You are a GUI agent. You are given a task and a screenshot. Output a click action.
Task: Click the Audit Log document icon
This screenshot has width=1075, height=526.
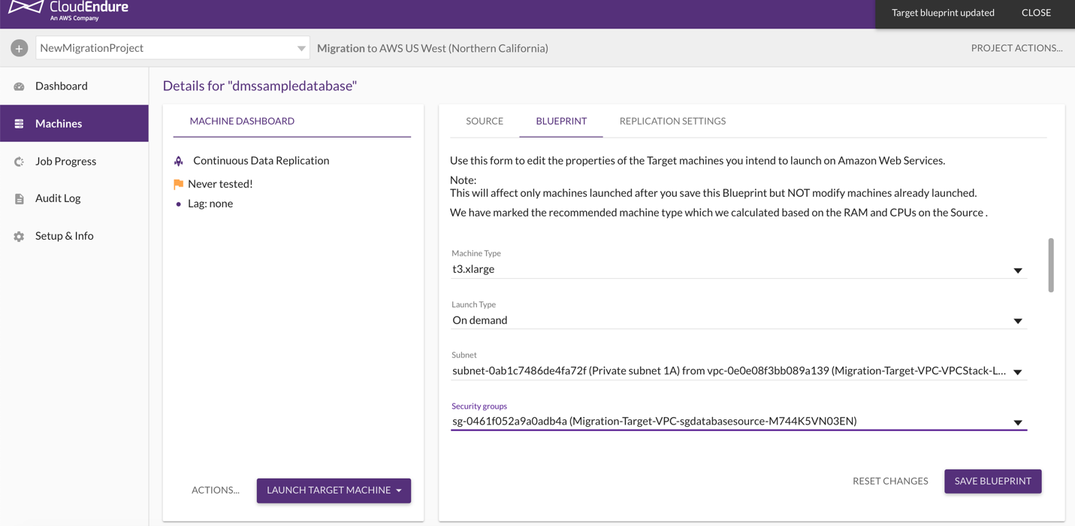pyautogui.click(x=20, y=199)
